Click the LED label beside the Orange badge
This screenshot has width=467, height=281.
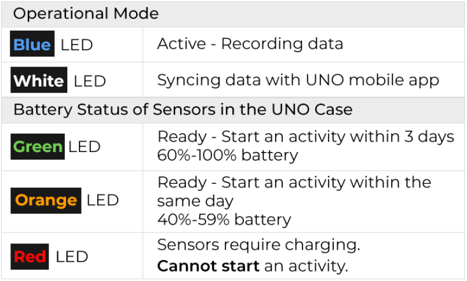click(x=103, y=201)
